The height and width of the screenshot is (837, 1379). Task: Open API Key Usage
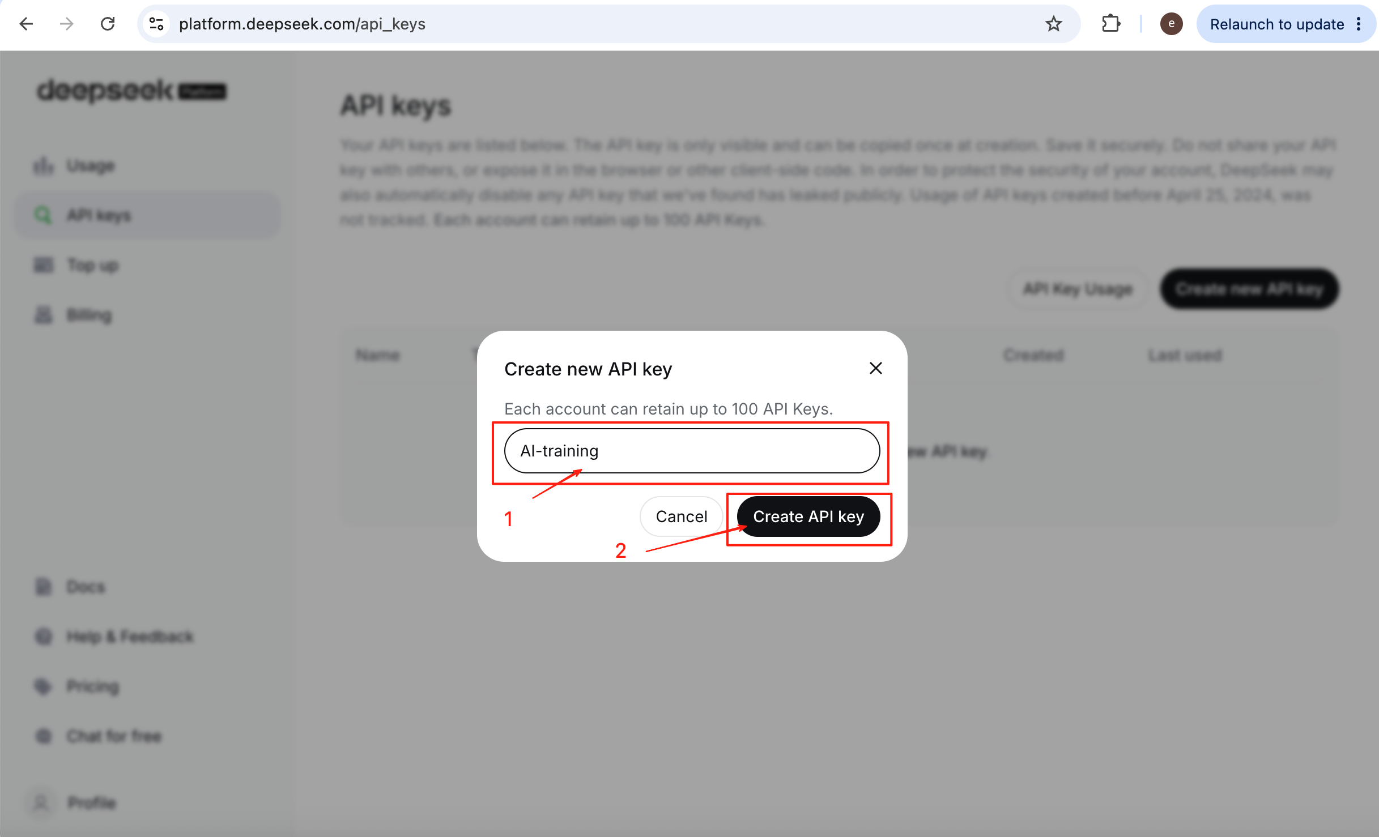(x=1078, y=289)
